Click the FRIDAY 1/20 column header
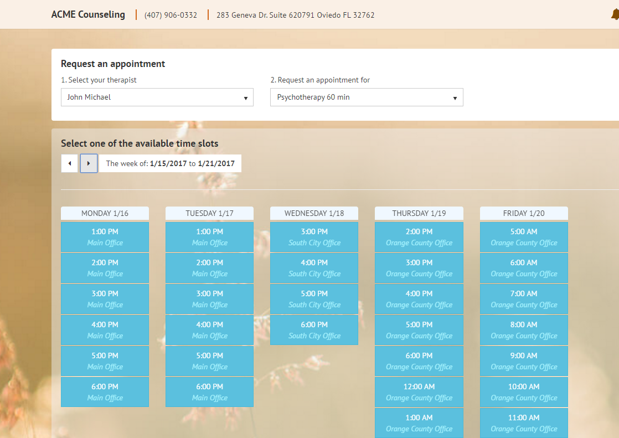 coord(524,213)
